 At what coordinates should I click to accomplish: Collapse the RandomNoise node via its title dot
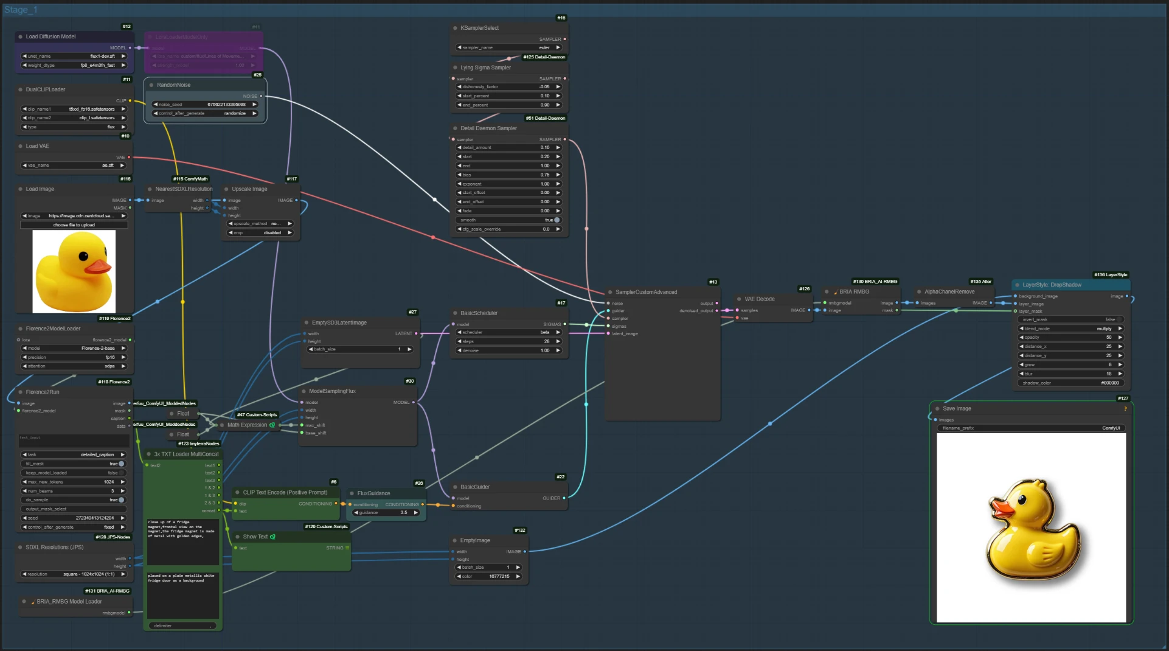click(151, 85)
